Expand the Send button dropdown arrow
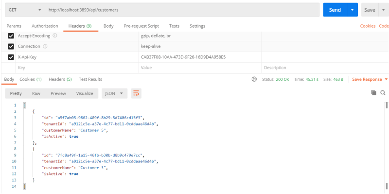The width and height of the screenshot is (389, 194). coord(352,10)
